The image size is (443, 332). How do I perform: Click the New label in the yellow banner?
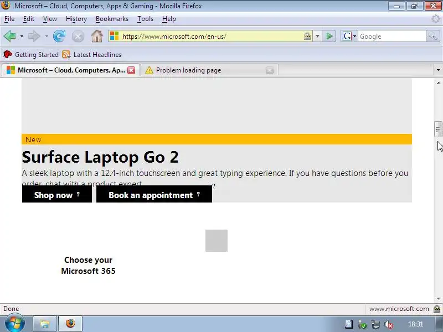point(33,140)
